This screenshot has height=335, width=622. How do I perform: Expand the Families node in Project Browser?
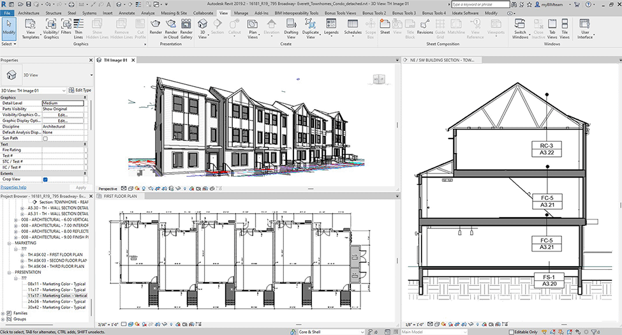pos(3,313)
